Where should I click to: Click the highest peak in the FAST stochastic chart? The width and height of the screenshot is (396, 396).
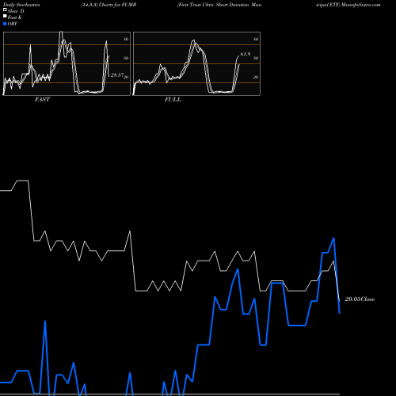coord(61,32)
